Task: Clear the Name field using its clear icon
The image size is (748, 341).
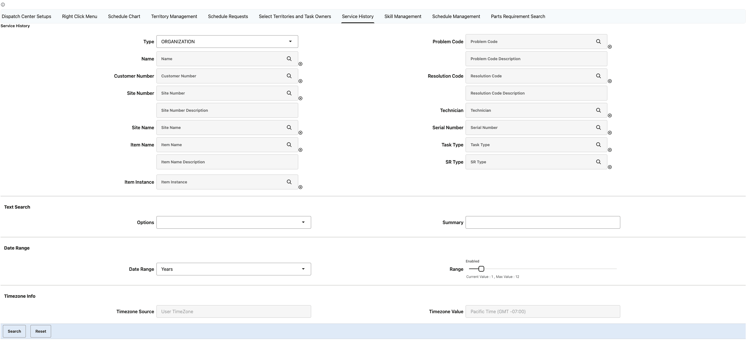Action: [301, 64]
